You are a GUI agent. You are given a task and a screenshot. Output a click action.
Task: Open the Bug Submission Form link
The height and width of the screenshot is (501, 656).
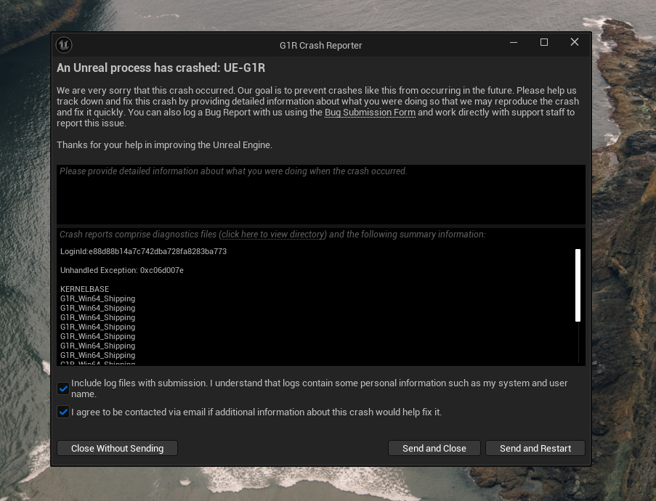click(370, 113)
